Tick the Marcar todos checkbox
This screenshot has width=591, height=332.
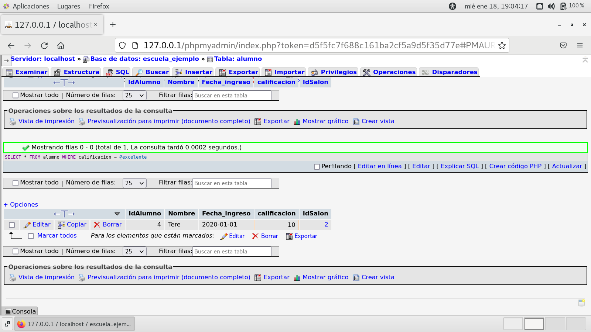tap(31, 236)
